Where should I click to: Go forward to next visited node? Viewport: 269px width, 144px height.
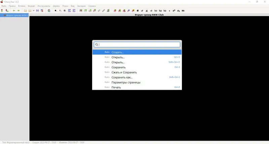(x=18, y=11)
